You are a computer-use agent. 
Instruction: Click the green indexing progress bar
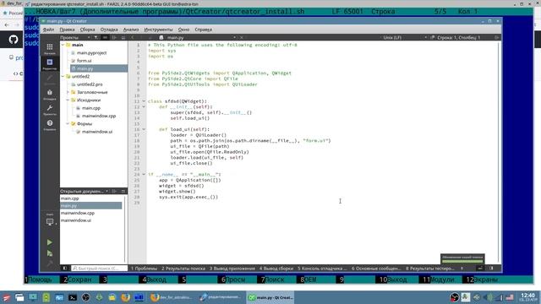[462, 261]
